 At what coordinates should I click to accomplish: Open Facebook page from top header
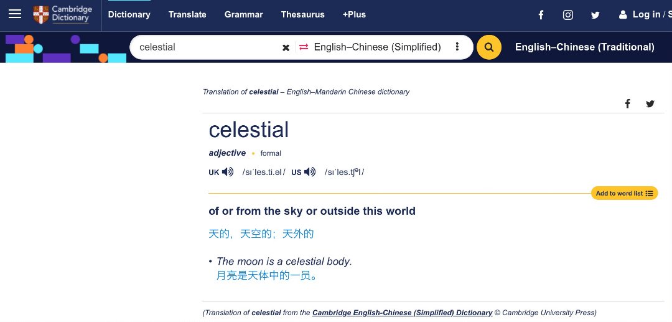pos(541,15)
